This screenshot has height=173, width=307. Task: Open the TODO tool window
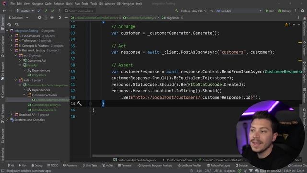53,165
